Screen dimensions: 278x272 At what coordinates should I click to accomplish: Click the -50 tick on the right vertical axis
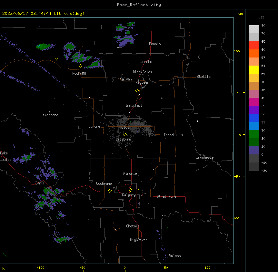coord(237,176)
